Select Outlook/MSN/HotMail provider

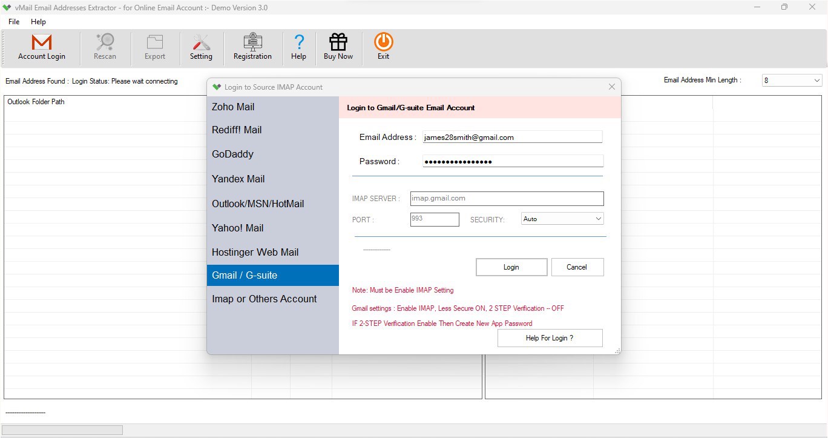[272, 204]
